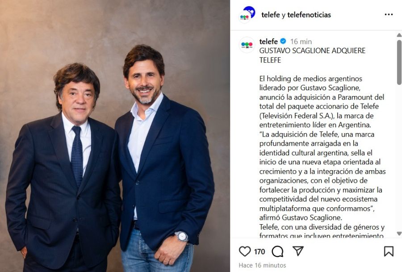Image resolution: width=402 pixels, height=272 pixels.
Task: Click the stacked profile avatars in header
Action: [x=247, y=15]
